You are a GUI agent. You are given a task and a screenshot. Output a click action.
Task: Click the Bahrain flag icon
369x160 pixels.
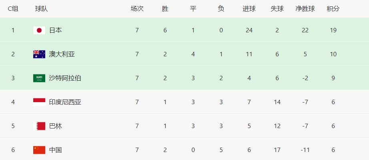(39, 126)
